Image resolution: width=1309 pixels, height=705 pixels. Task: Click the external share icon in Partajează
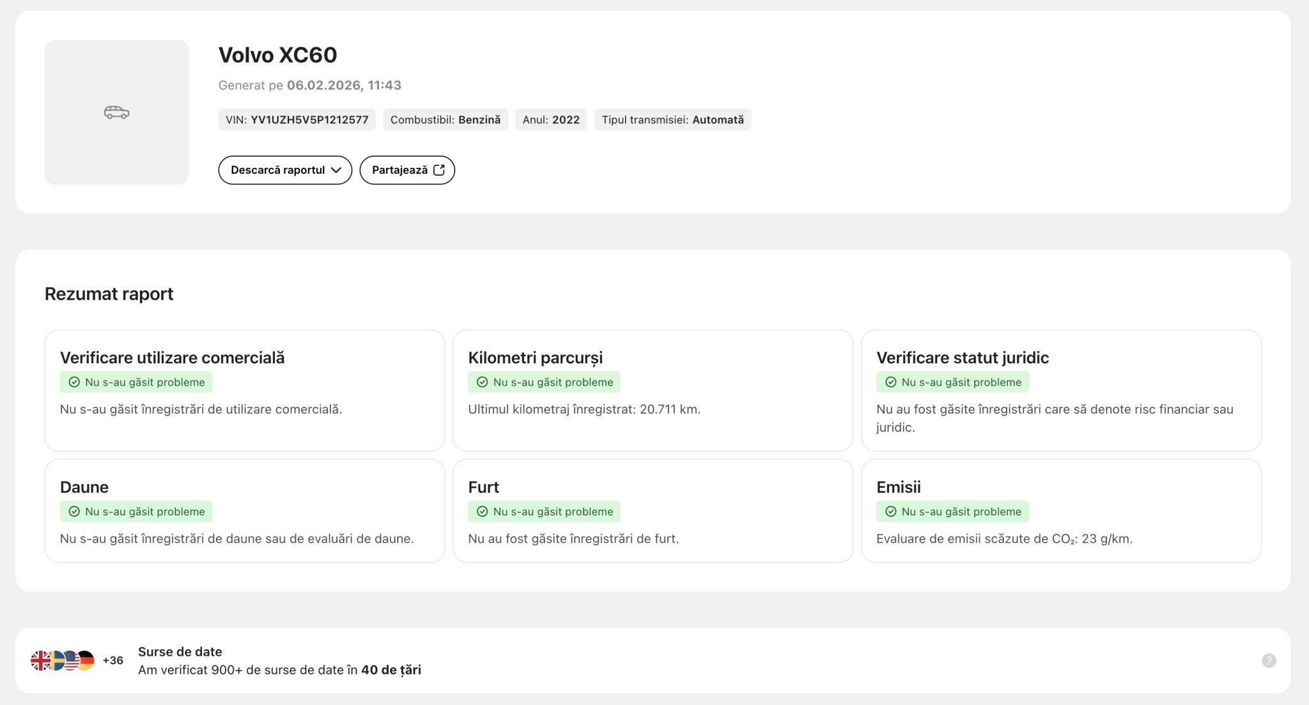coord(439,170)
